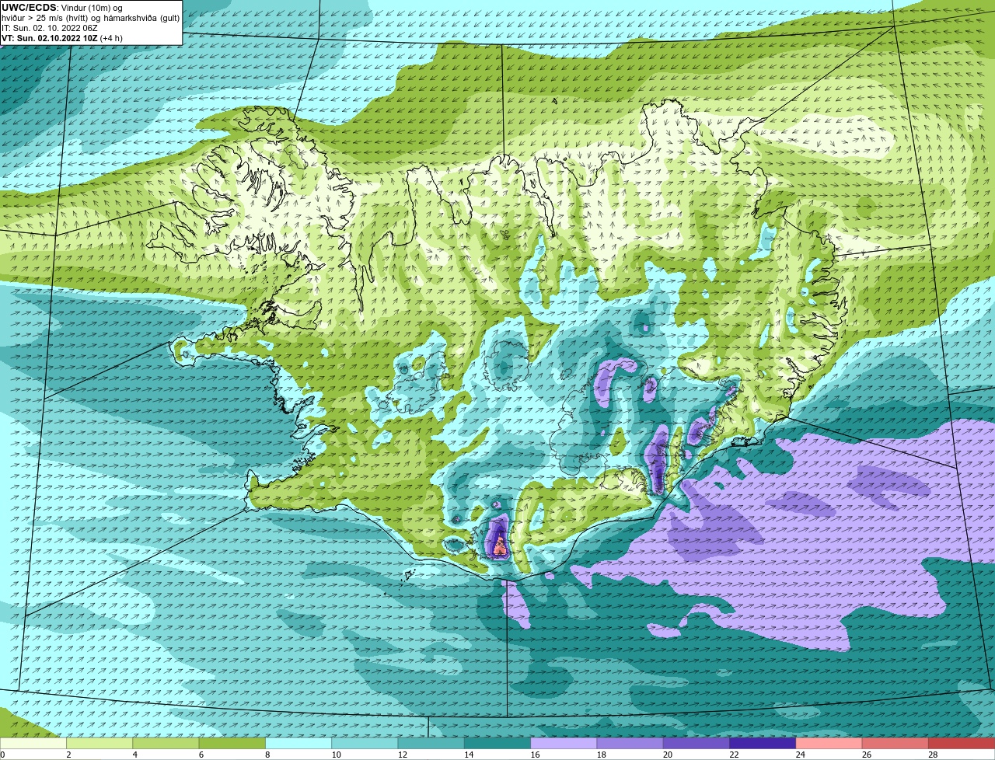Viewport: 995px width, 760px height.
Task: Click the 24–26 m/s light pink legend swatch
Action: [x=829, y=743]
